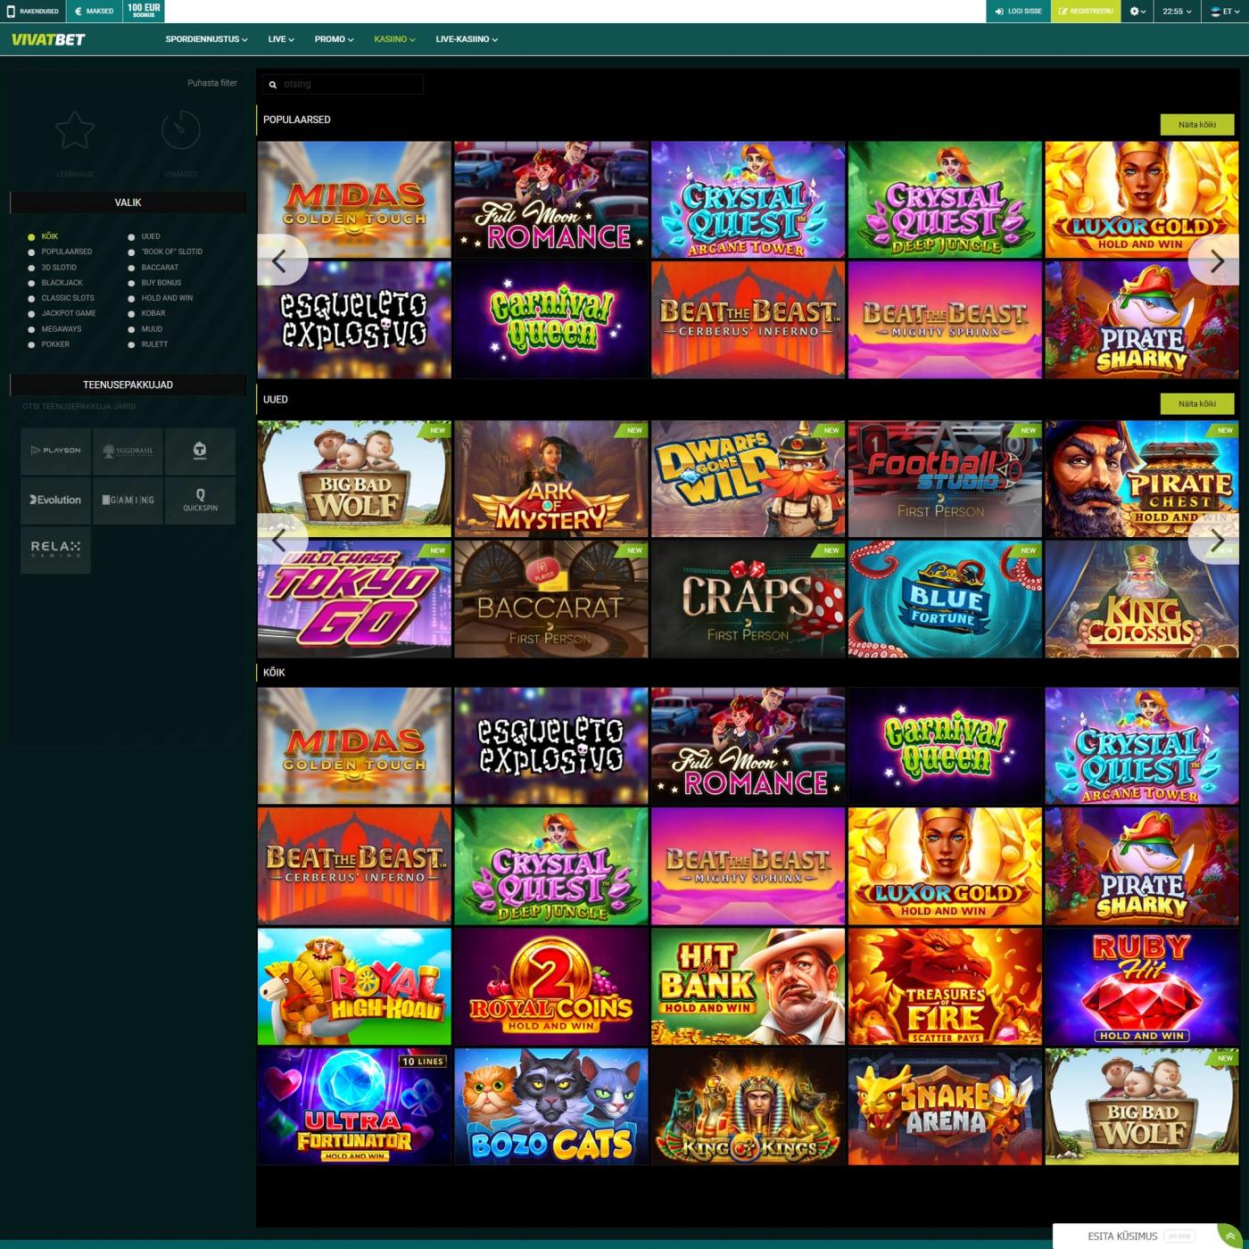Open Craps First Person game thumbnail
The image size is (1249, 1249).
pyautogui.click(x=748, y=600)
